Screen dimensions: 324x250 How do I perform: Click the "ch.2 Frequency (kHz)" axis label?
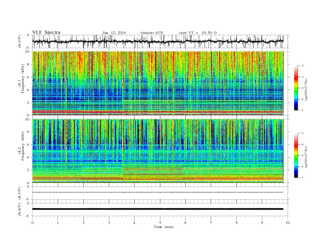[x=21, y=145]
